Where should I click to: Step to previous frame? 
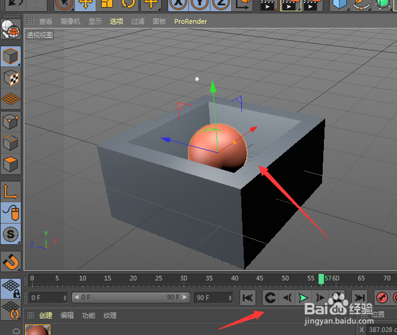pyautogui.click(x=287, y=298)
